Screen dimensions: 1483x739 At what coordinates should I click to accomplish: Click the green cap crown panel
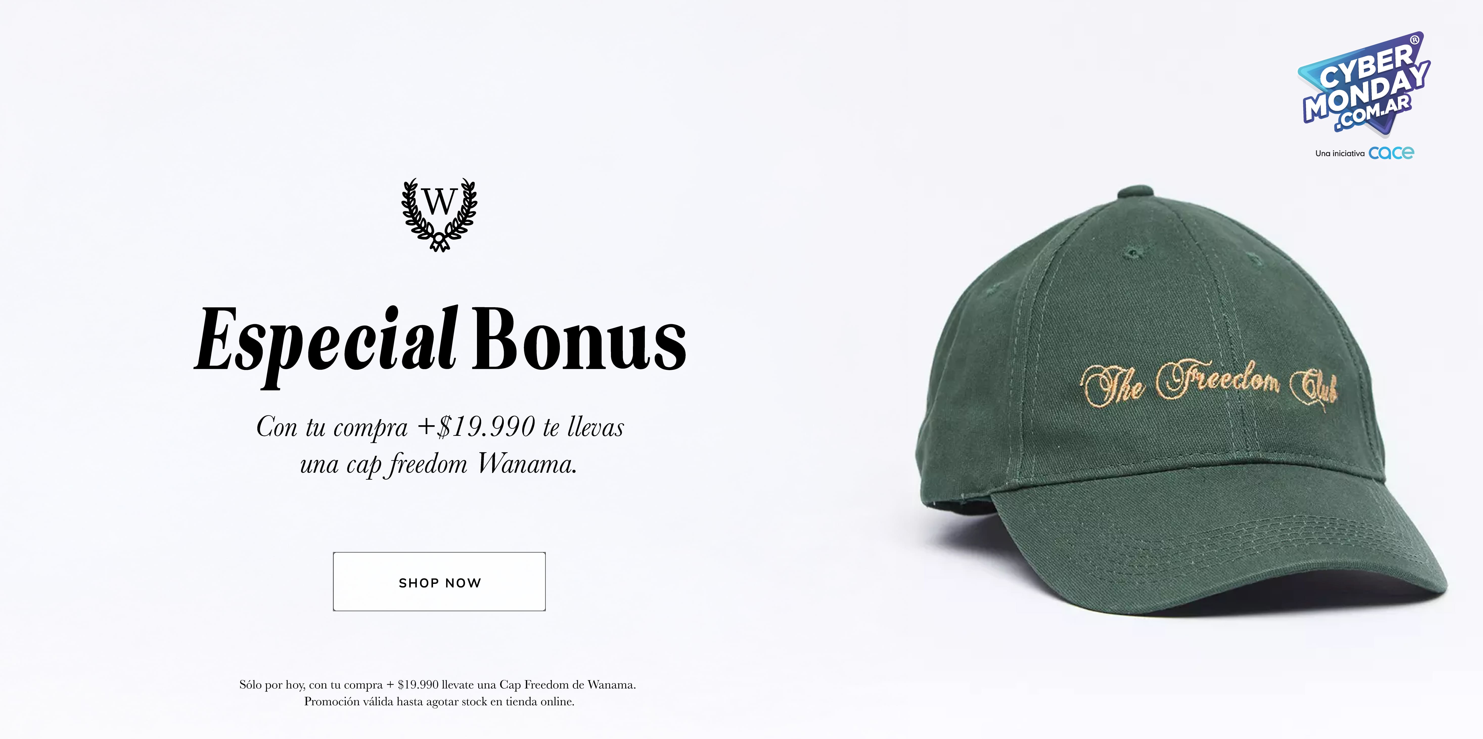coord(1151,322)
